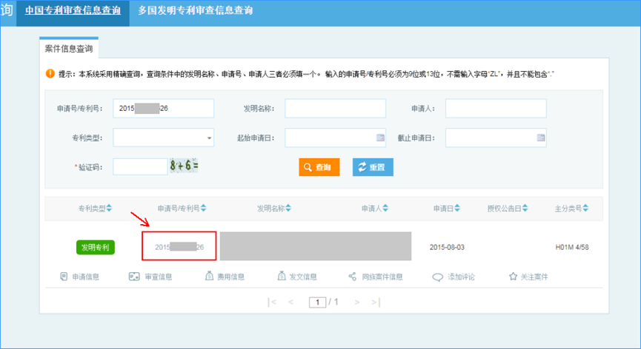The height and width of the screenshot is (349, 641).
Task: Open 申请信息 link
Action: click(85, 277)
